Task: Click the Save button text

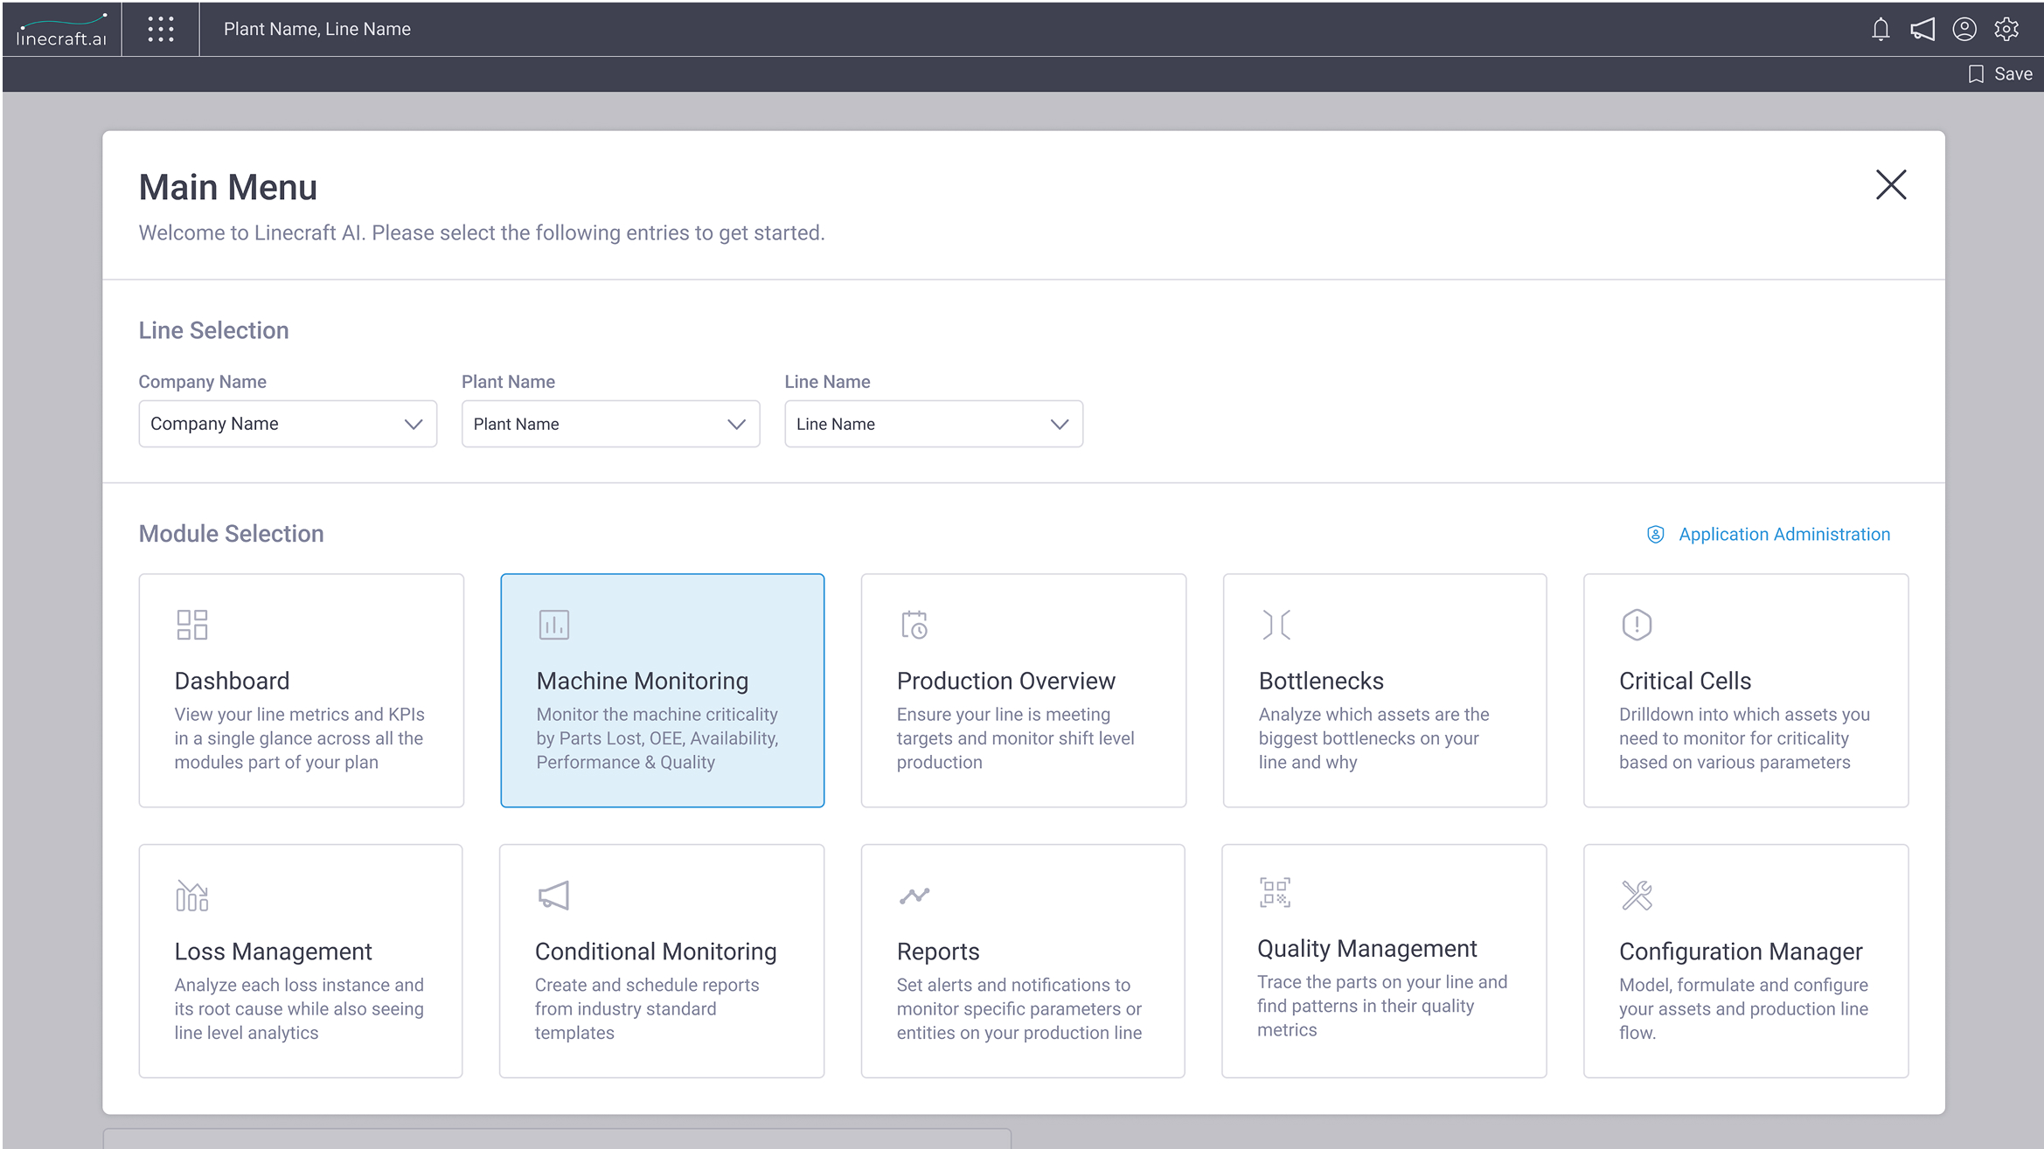Action: 2013,74
